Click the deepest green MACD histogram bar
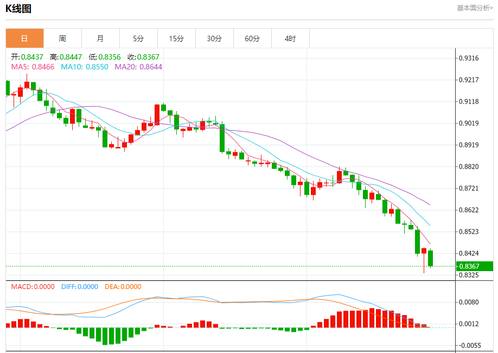The height and width of the screenshot is (353, 498). pyautogui.click(x=105, y=336)
